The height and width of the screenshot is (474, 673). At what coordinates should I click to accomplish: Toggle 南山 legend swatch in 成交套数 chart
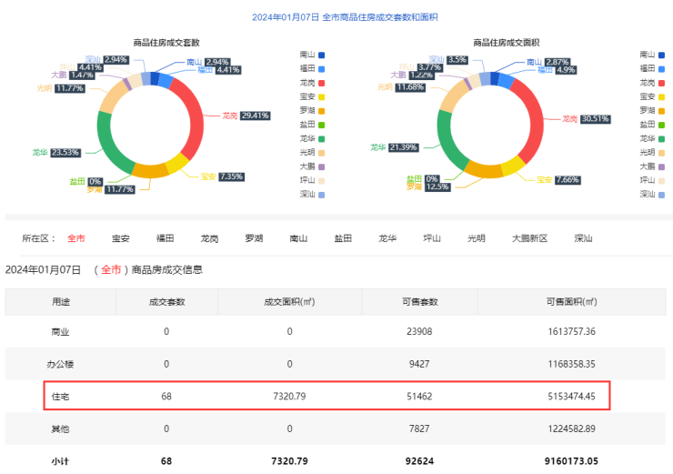coord(322,55)
